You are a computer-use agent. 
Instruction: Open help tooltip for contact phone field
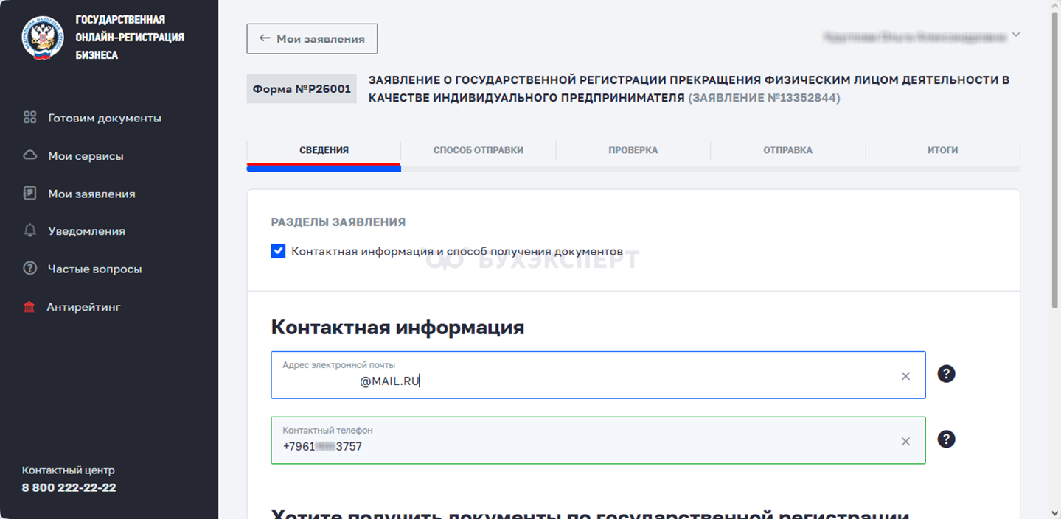coord(946,439)
